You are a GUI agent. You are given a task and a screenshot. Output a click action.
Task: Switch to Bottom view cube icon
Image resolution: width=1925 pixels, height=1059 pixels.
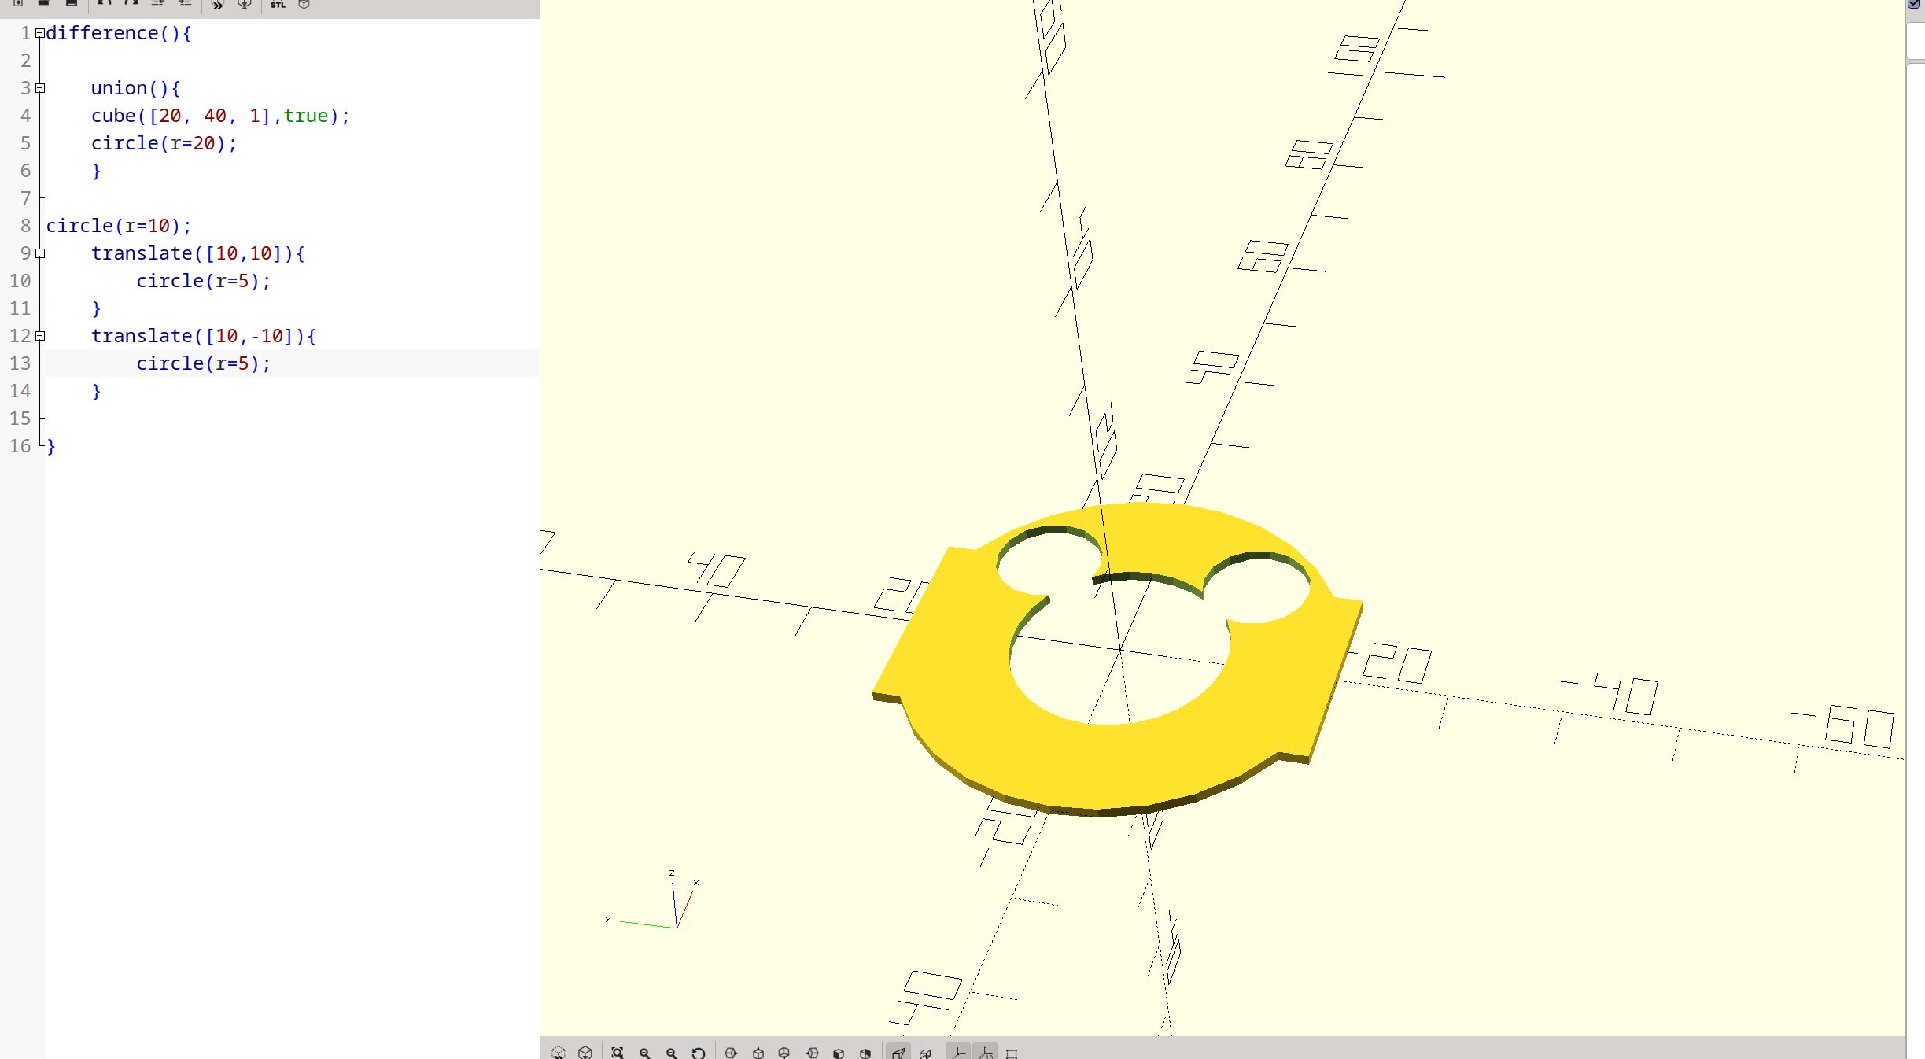tap(784, 1052)
